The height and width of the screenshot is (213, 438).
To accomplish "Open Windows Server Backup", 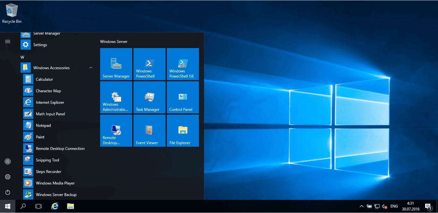I will (x=58, y=195).
